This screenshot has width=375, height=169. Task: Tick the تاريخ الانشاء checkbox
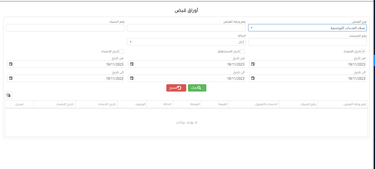point(121,51)
